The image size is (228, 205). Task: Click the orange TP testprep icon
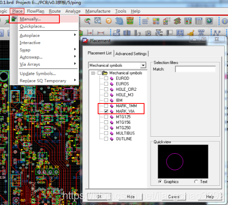[x=191, y=33]
